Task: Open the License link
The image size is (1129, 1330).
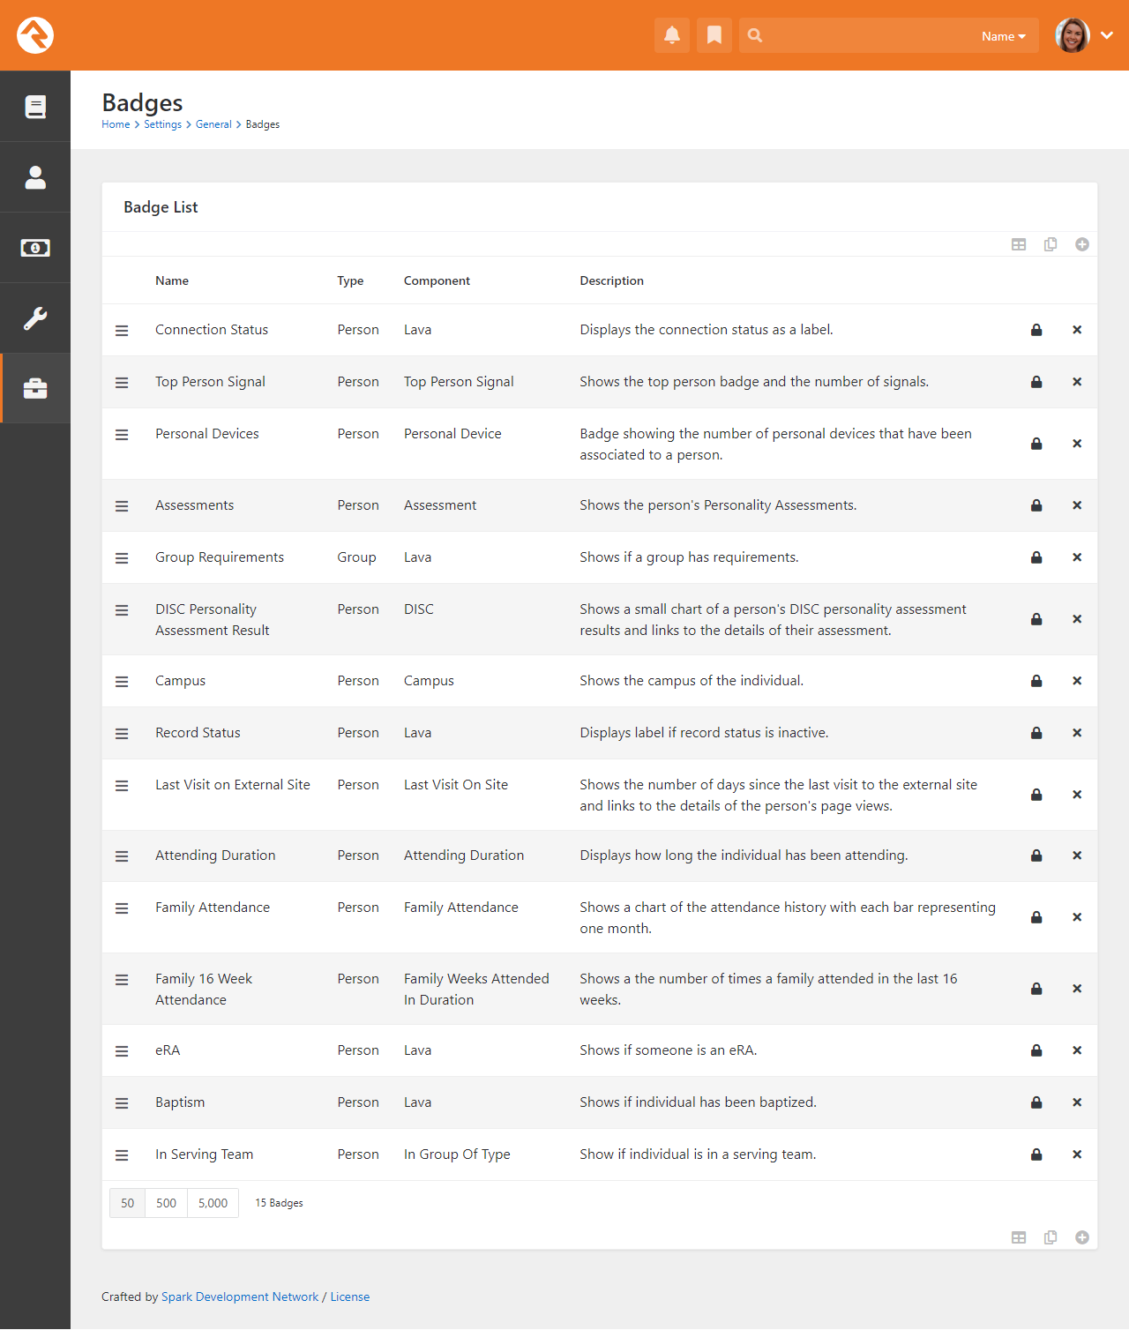Action: click(350, 1296)
